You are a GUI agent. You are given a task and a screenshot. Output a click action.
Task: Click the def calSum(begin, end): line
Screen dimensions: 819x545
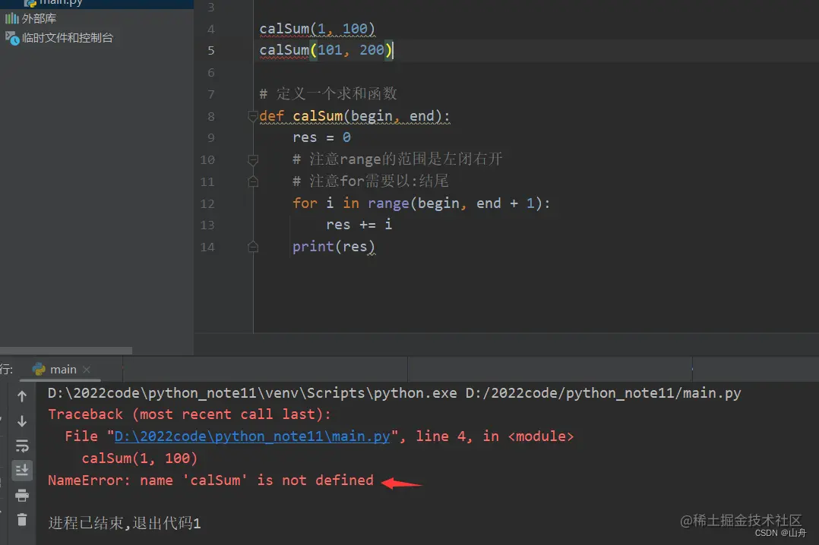[355, 116]
